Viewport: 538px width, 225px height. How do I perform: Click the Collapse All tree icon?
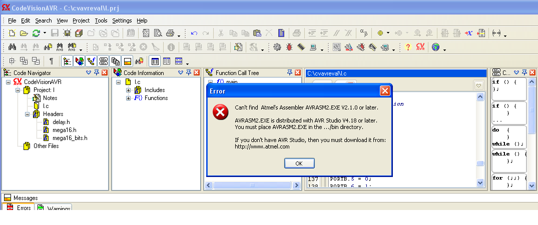[36, 61]
